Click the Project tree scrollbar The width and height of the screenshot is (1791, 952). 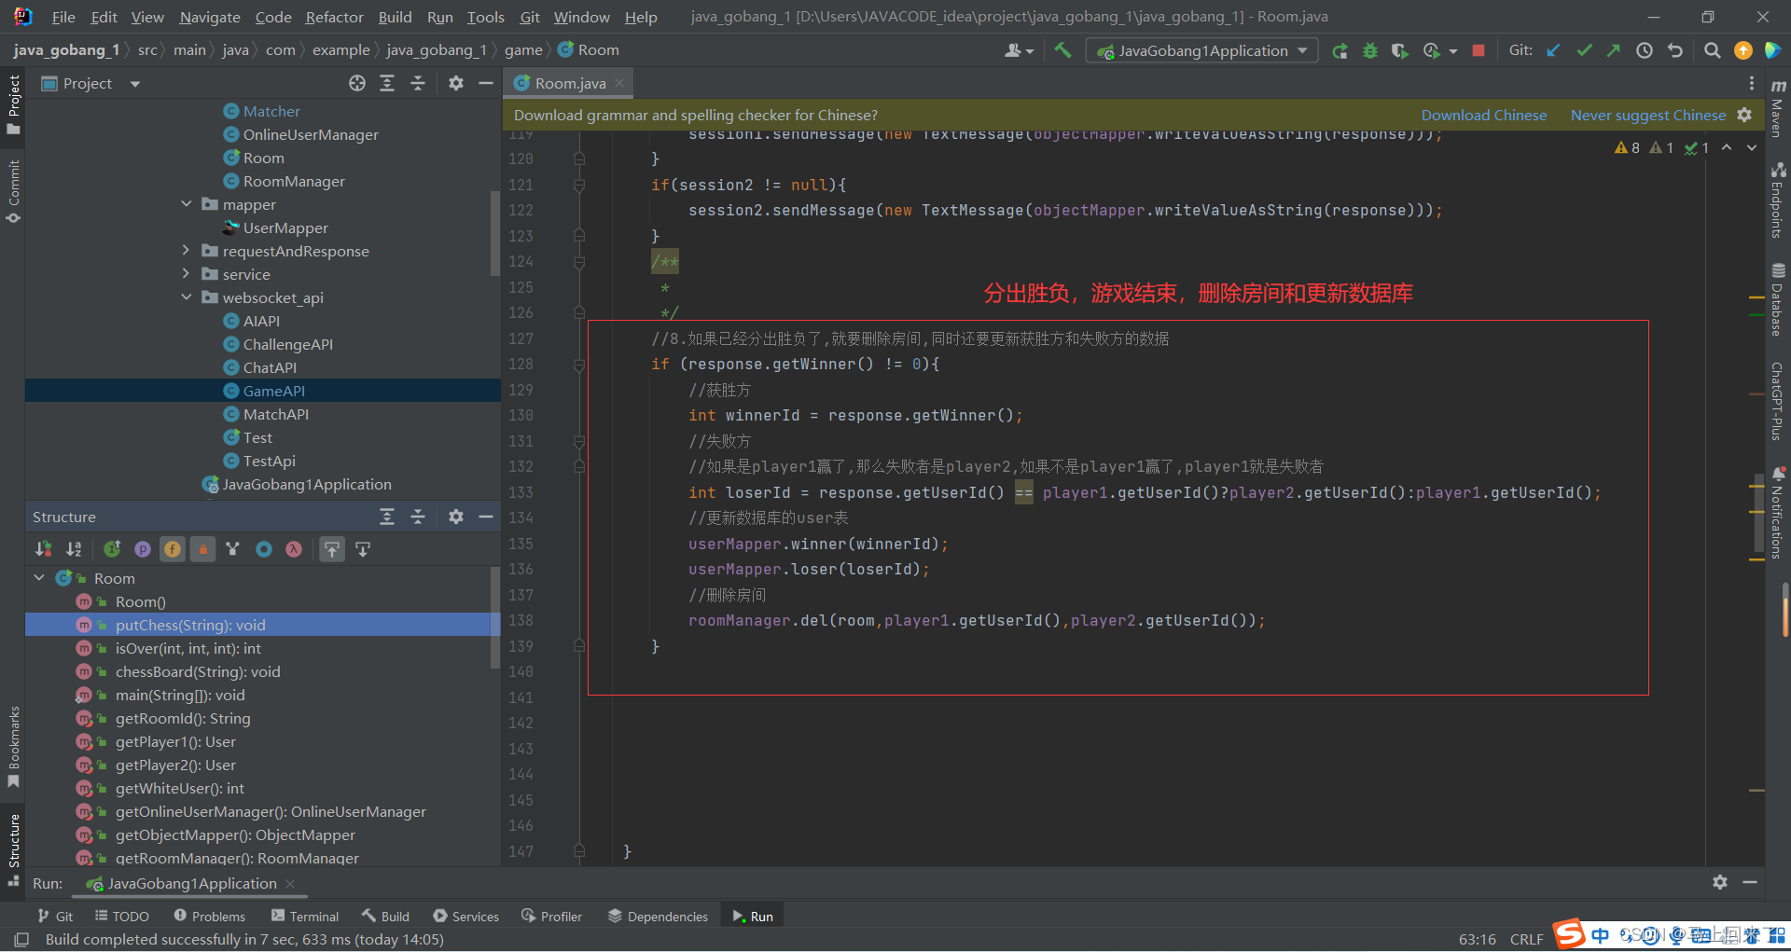494,233
